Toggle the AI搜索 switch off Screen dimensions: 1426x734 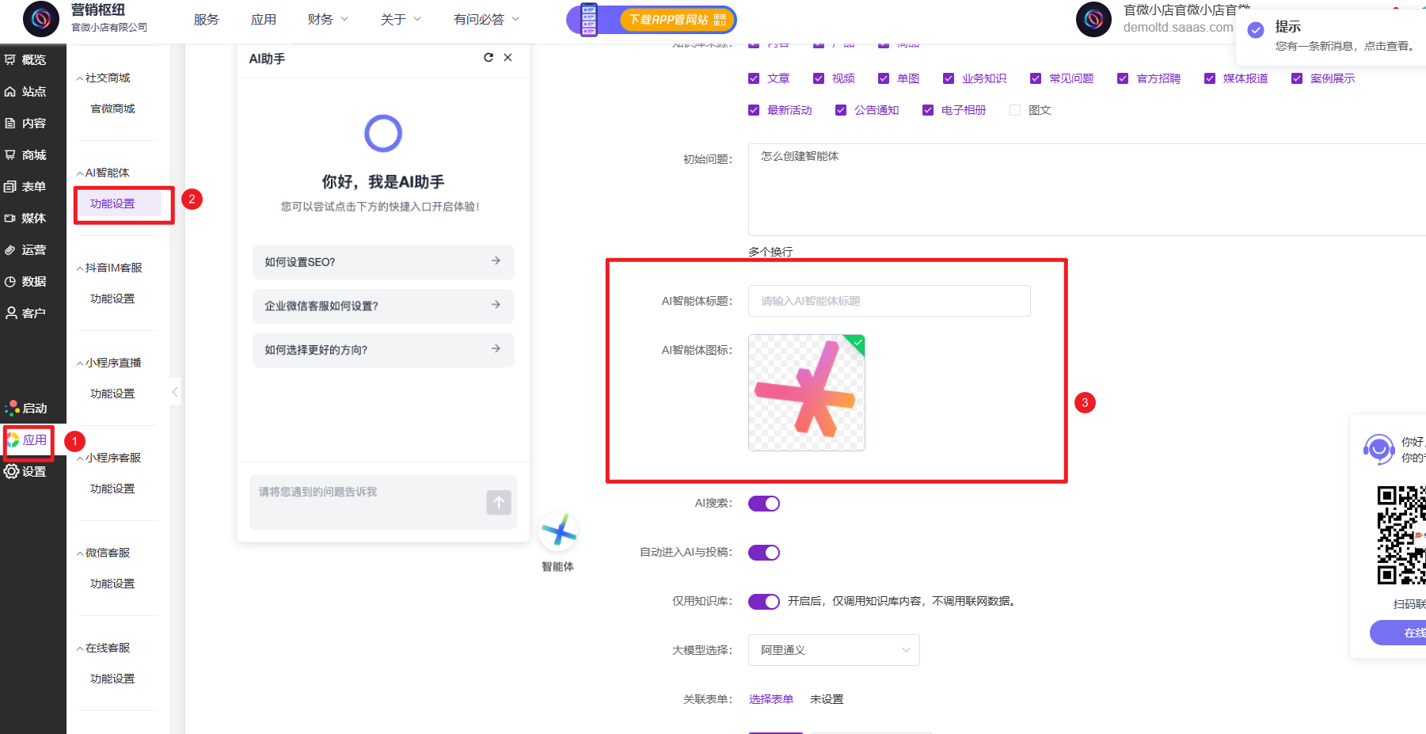(763, 504)
